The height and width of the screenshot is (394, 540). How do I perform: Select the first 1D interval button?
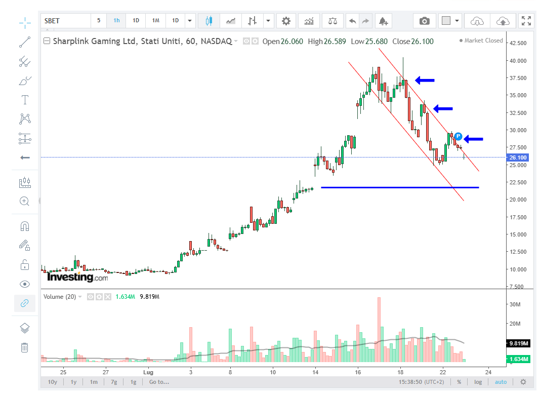click(136, 21)
